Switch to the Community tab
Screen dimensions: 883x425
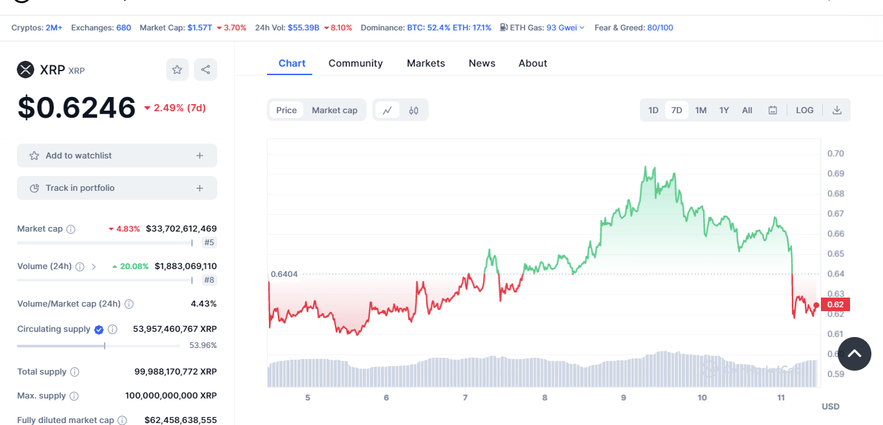coord(356,63)
